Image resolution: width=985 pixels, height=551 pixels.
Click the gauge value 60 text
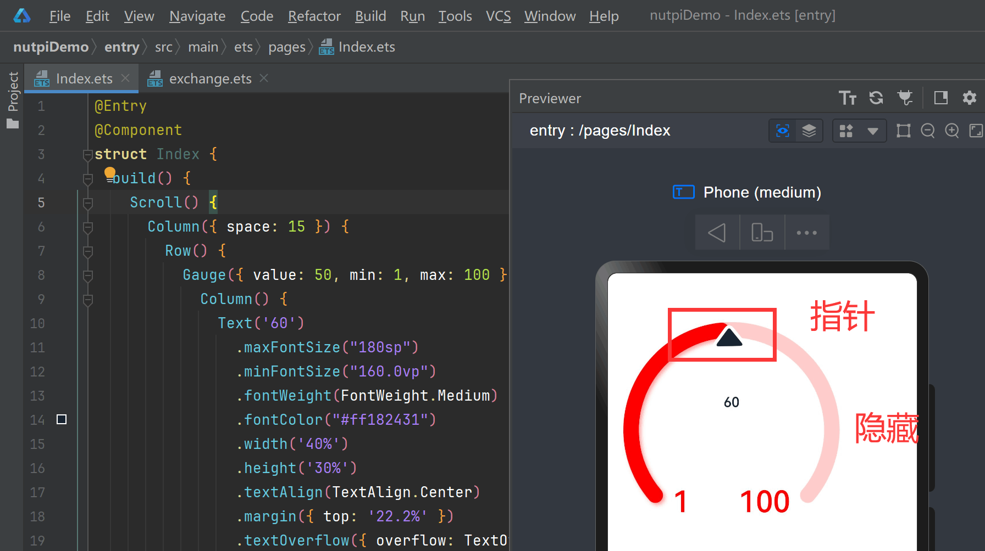coord(732,402)
